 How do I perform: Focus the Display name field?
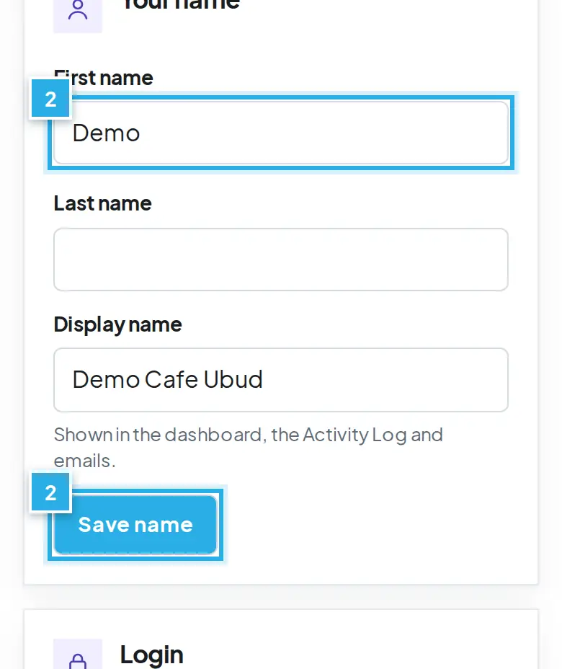point(281,380)
